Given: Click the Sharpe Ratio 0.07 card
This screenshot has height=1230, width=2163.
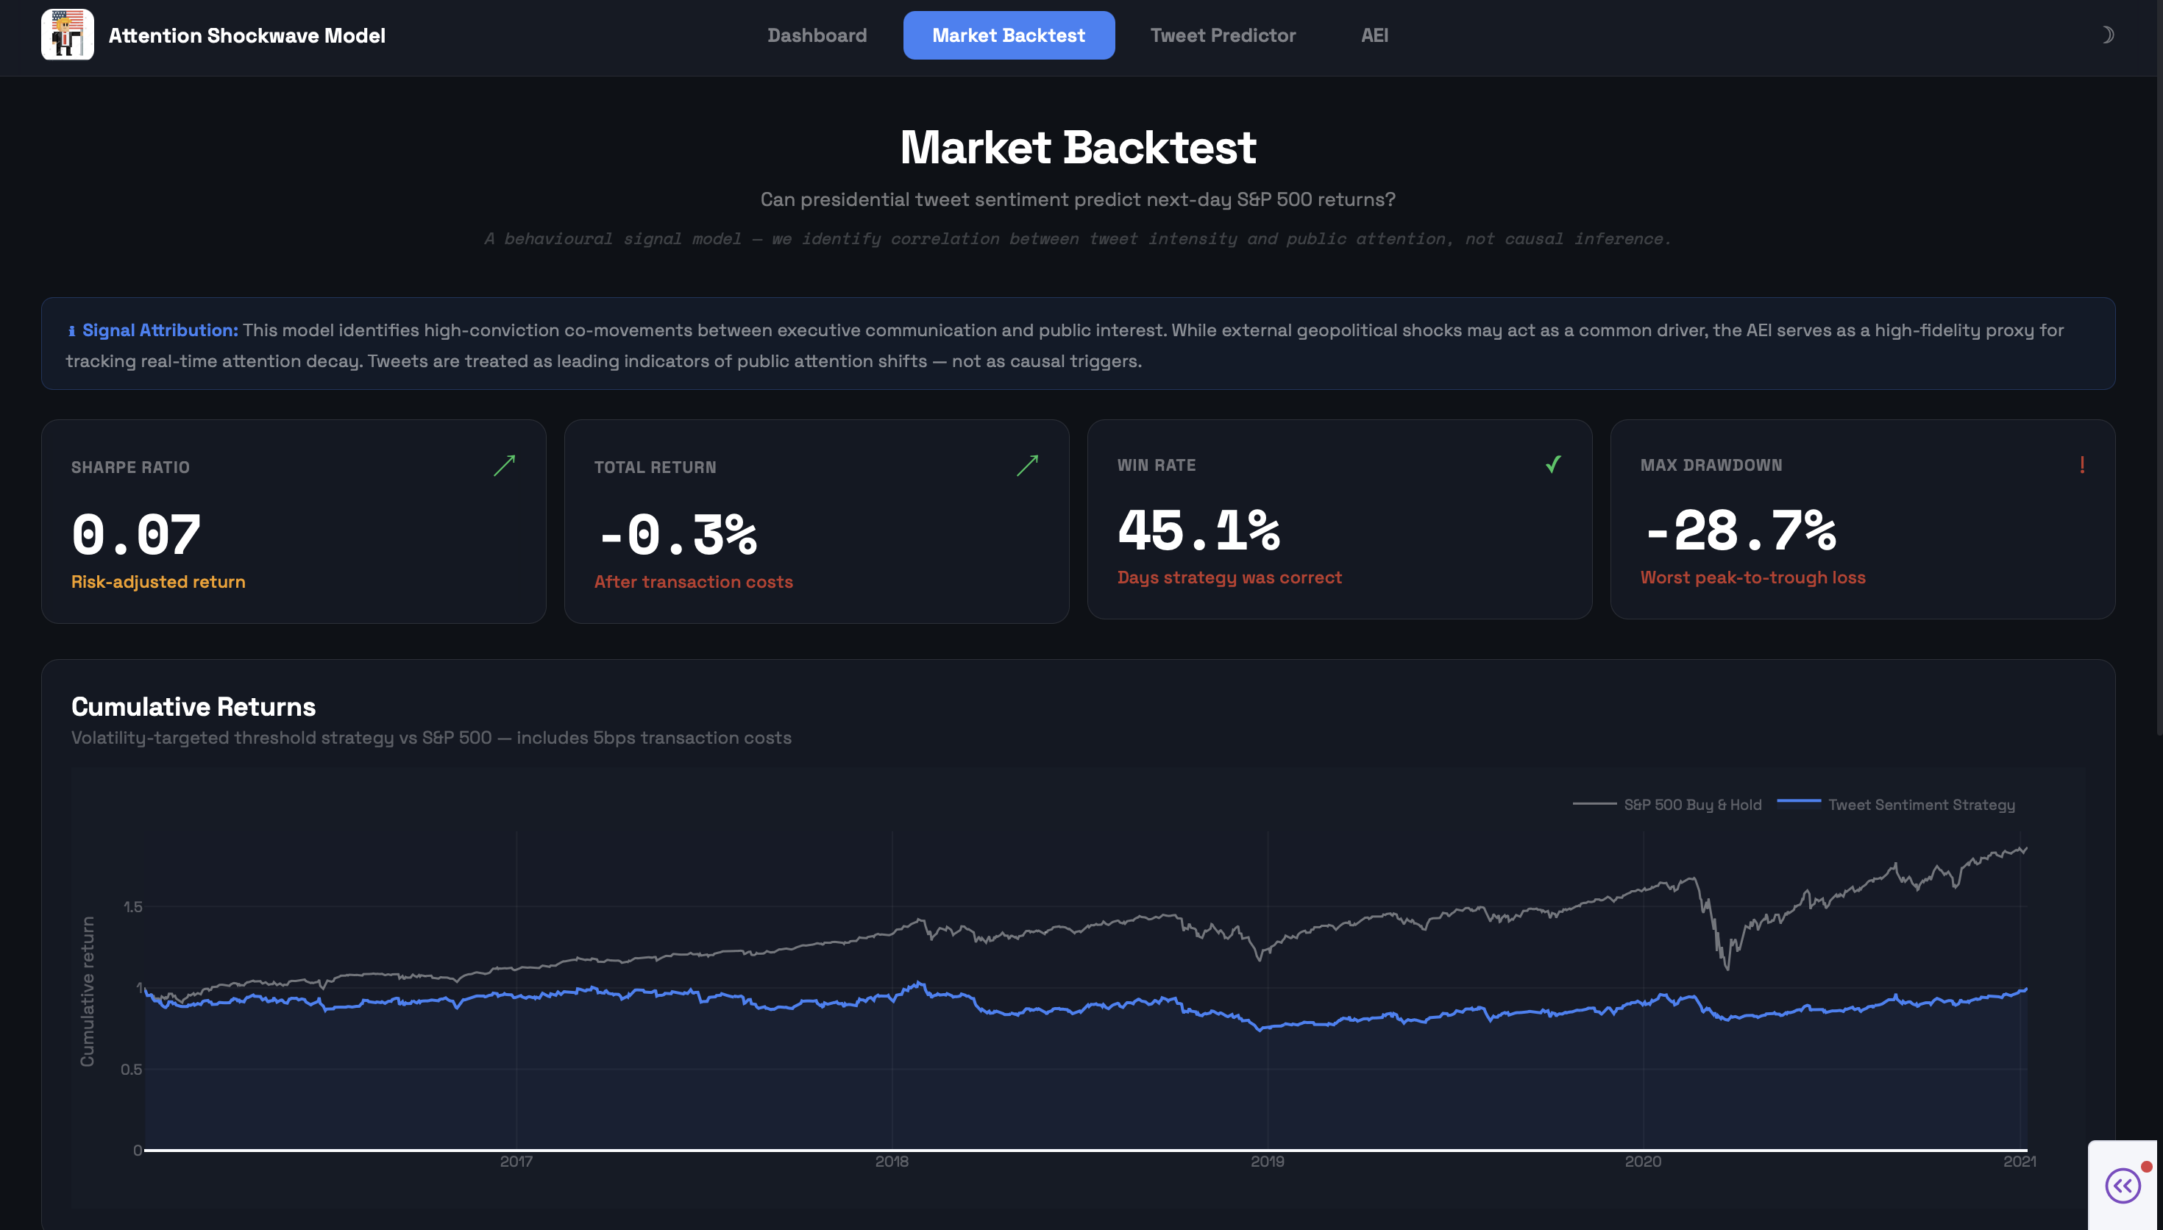Looking at the screenshot, I should (293, 522).
